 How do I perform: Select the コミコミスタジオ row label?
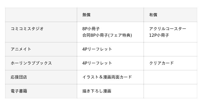point(27,29)
